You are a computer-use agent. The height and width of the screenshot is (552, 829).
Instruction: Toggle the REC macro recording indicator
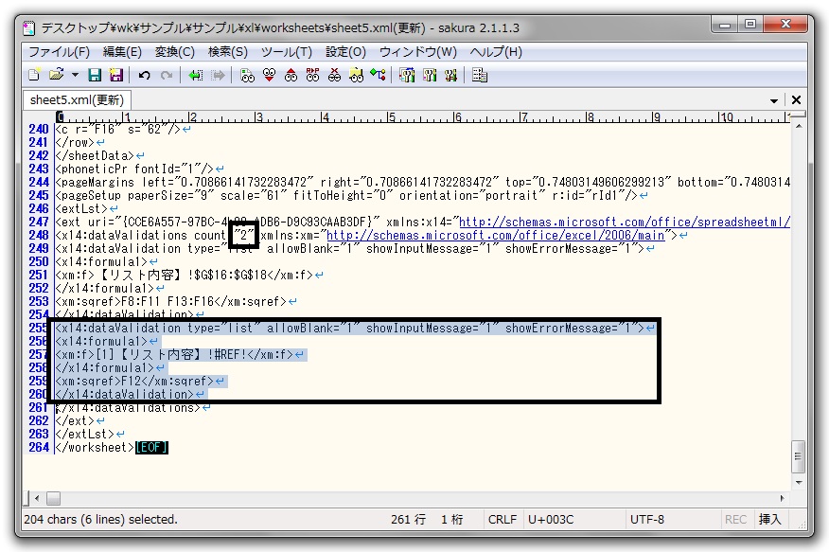click(x=735, y=519)
